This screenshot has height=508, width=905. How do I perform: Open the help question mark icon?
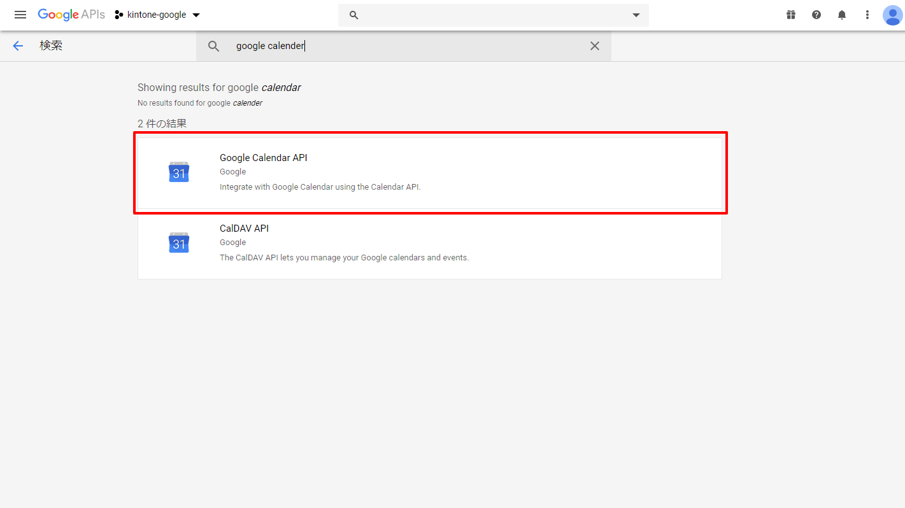(x=816, y=15)
